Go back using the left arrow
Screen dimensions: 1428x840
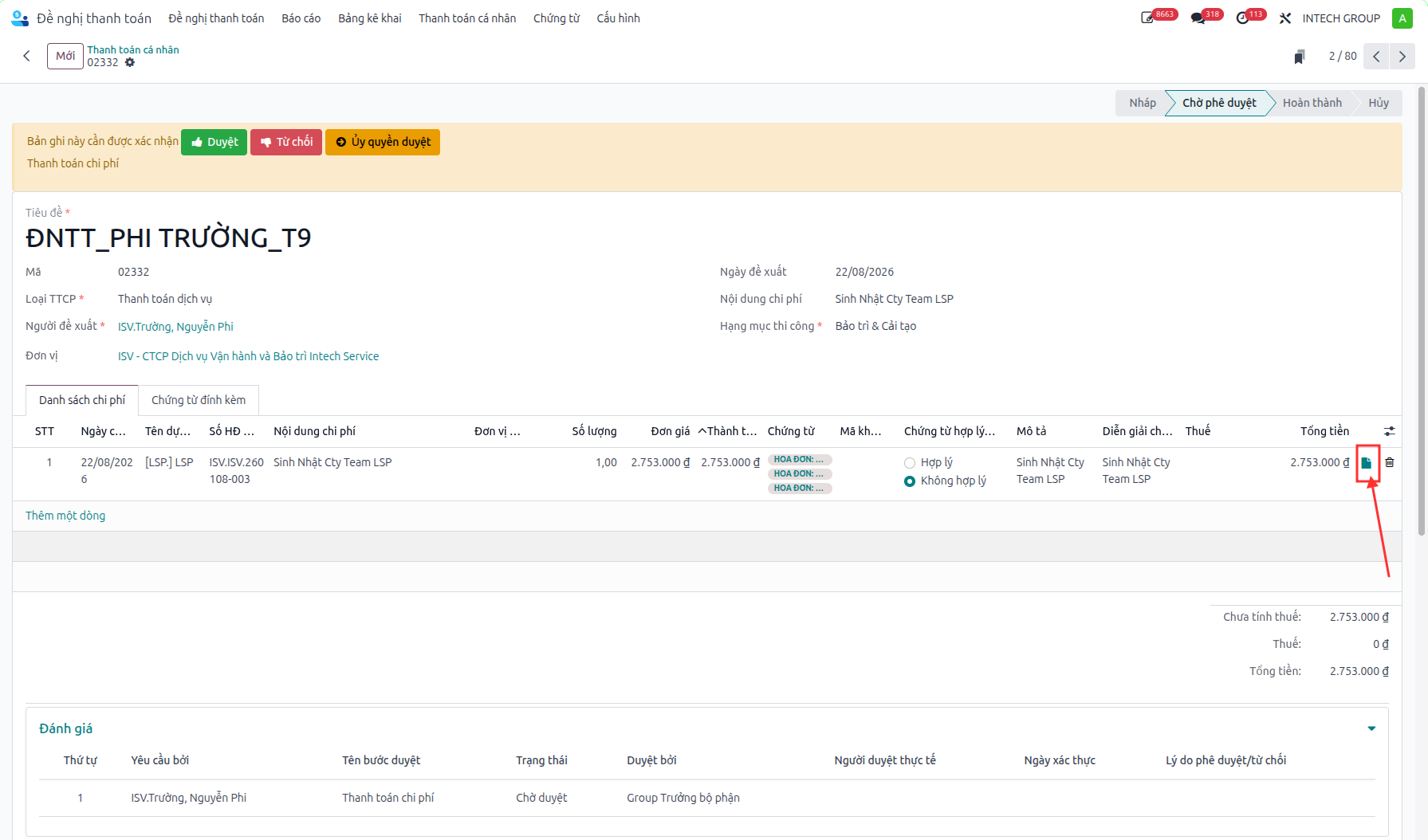point(27,56)
